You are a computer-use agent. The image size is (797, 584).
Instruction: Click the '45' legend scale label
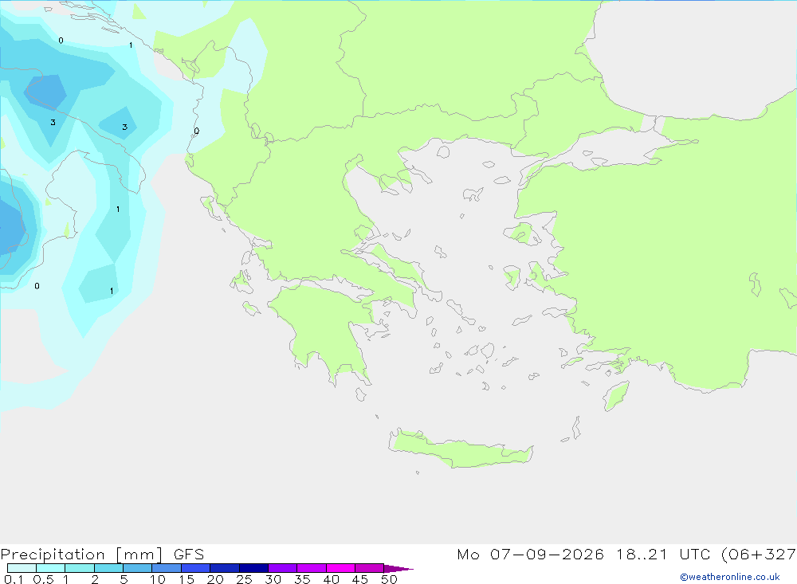[360, 579]
